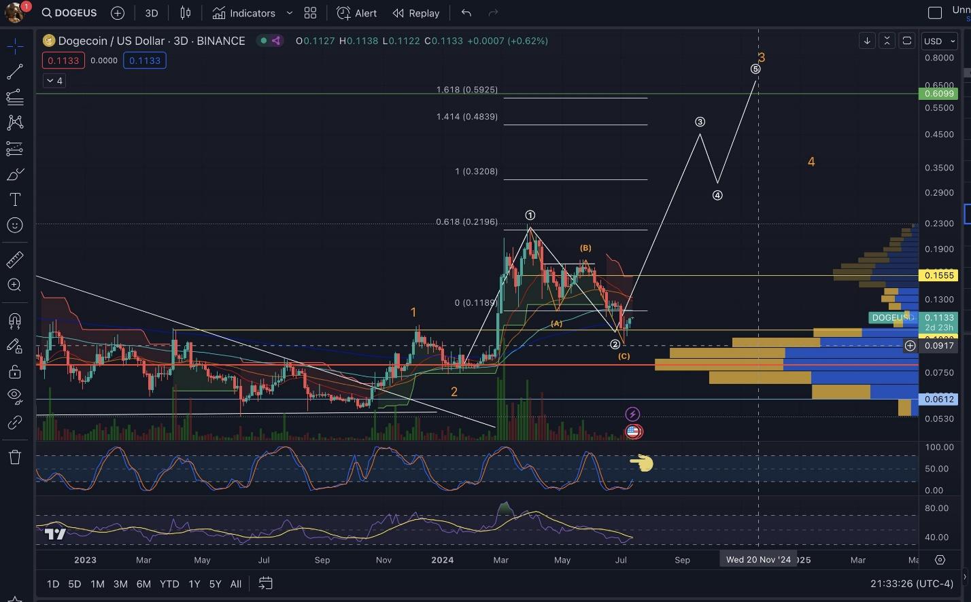Activate the zoom in tool
Screen dimensions: 971x602
(x=15, y=285)
